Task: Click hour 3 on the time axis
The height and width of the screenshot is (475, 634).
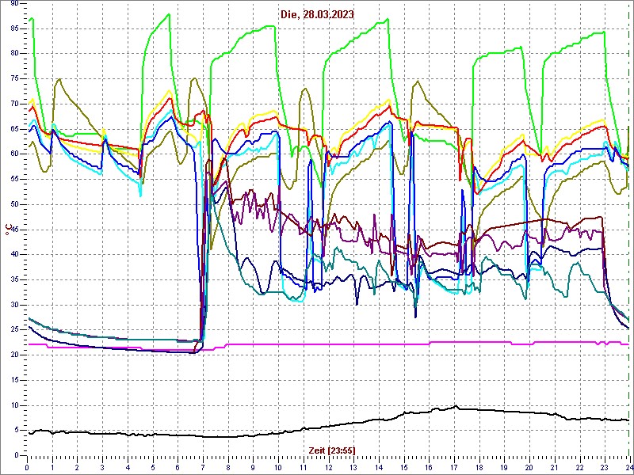Action: tap(102, 467)
